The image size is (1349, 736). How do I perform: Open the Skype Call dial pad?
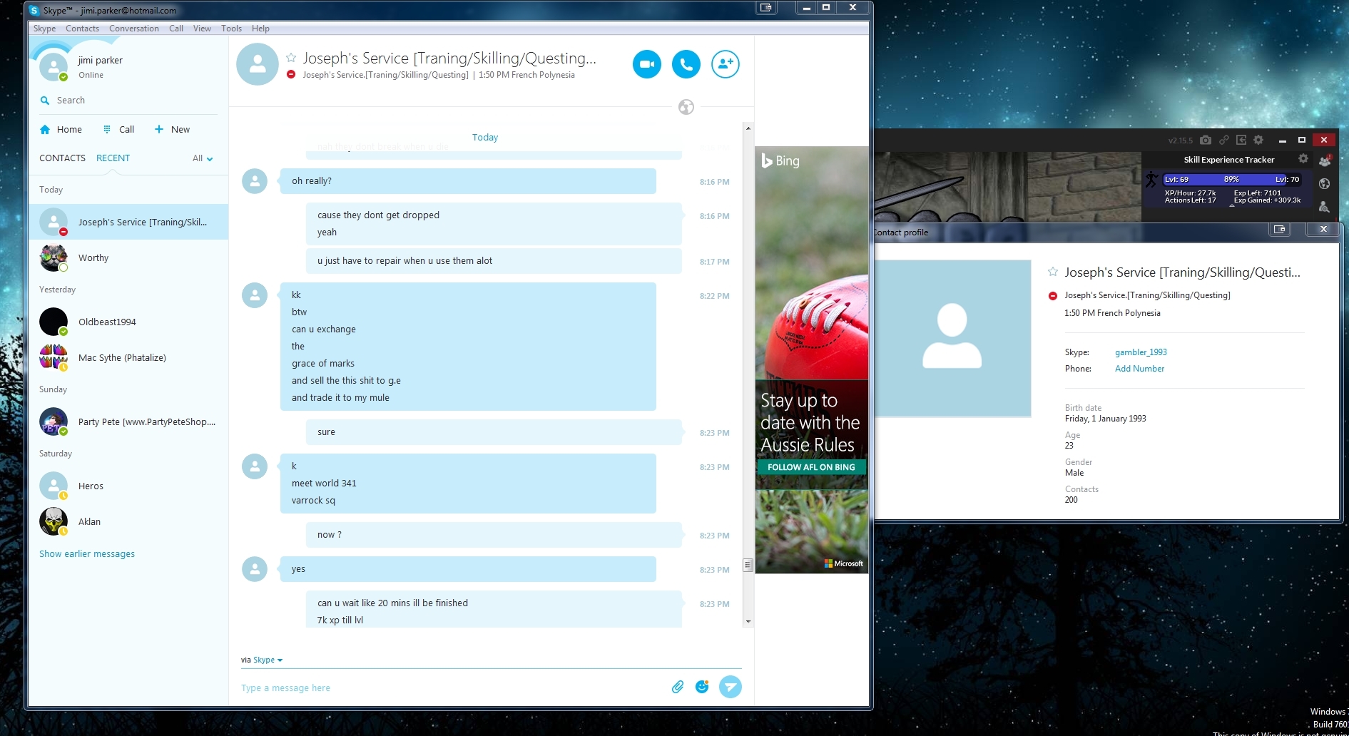click(x=118, y=129)
